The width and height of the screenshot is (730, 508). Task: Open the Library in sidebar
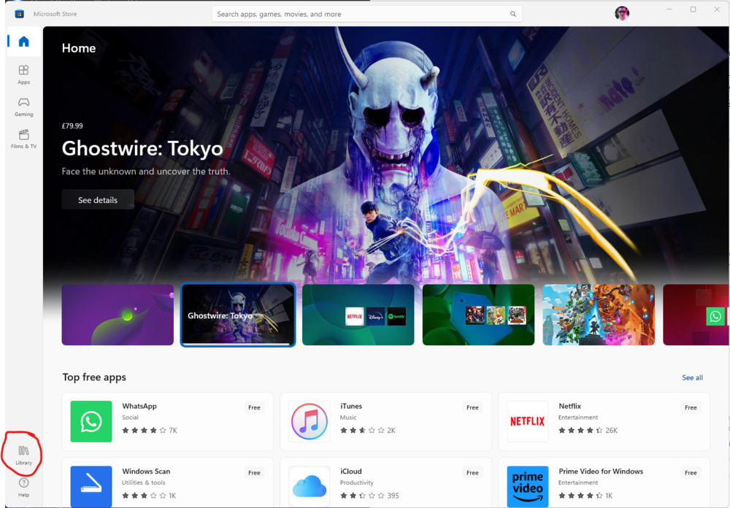[24, 455]
